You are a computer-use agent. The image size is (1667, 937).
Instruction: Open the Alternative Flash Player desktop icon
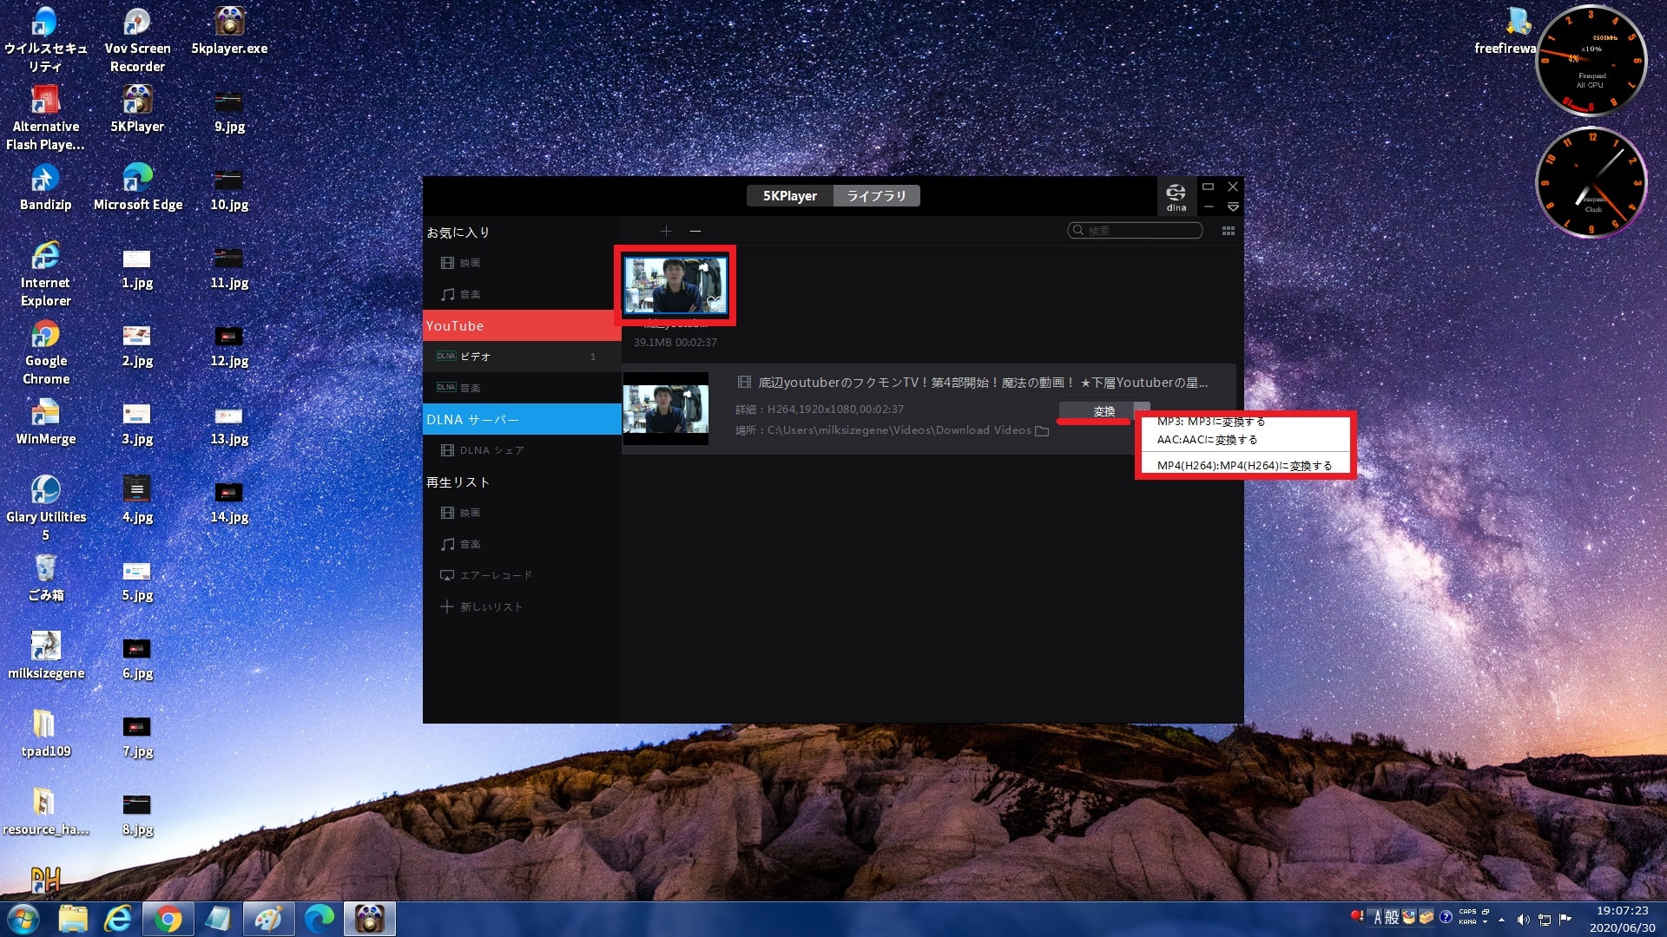[x=45, y=118]
